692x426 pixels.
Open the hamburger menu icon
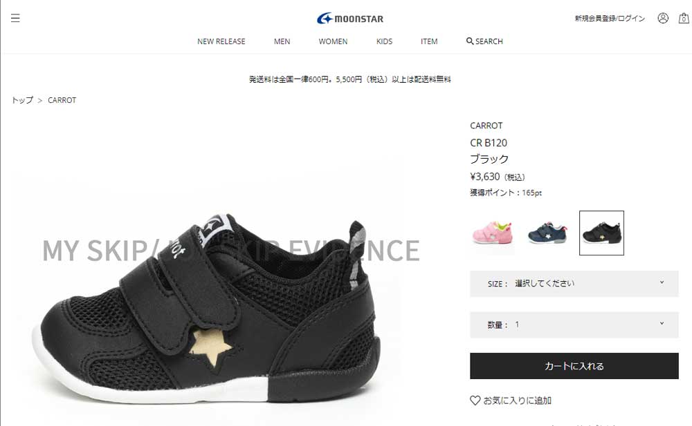[x=15, y=18]
